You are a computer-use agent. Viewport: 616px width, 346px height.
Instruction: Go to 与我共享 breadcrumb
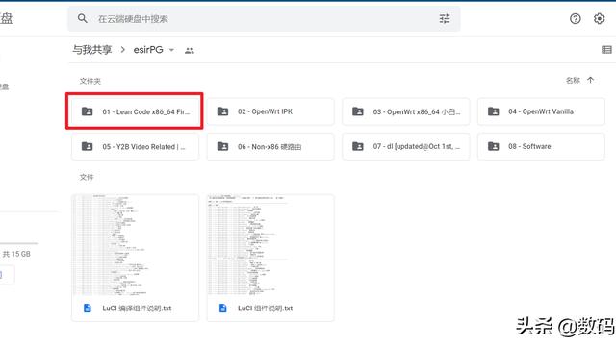point(92,50)
